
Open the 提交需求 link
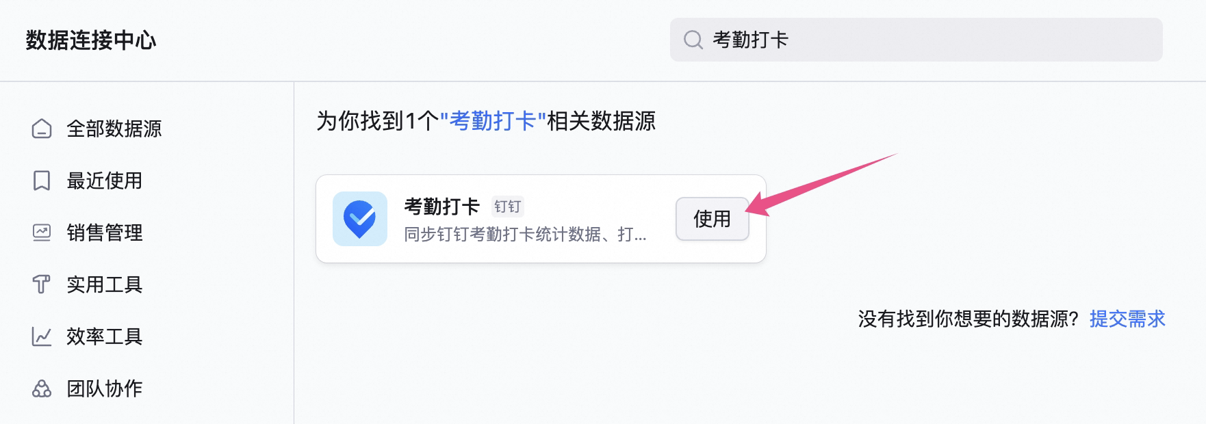tap(1127, 319)
